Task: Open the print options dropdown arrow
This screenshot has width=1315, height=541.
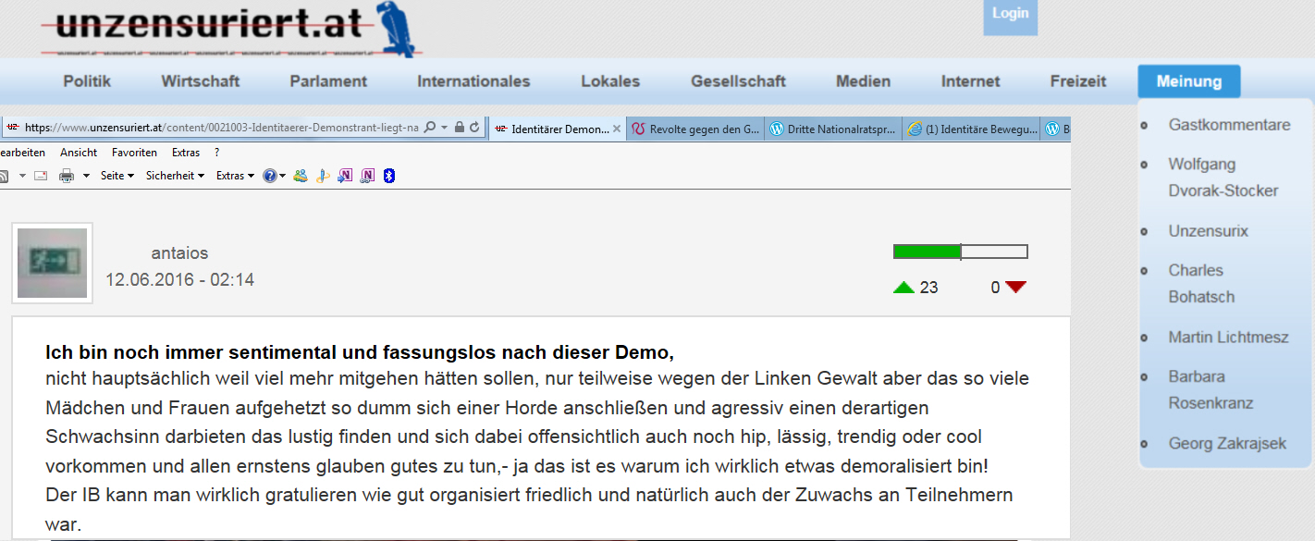Action: pyautogui.click(x=86, y=176)
